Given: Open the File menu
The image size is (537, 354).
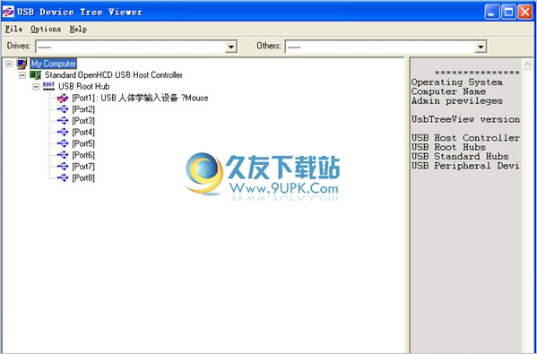Looking at the screenshot, I should click(13, 29).
